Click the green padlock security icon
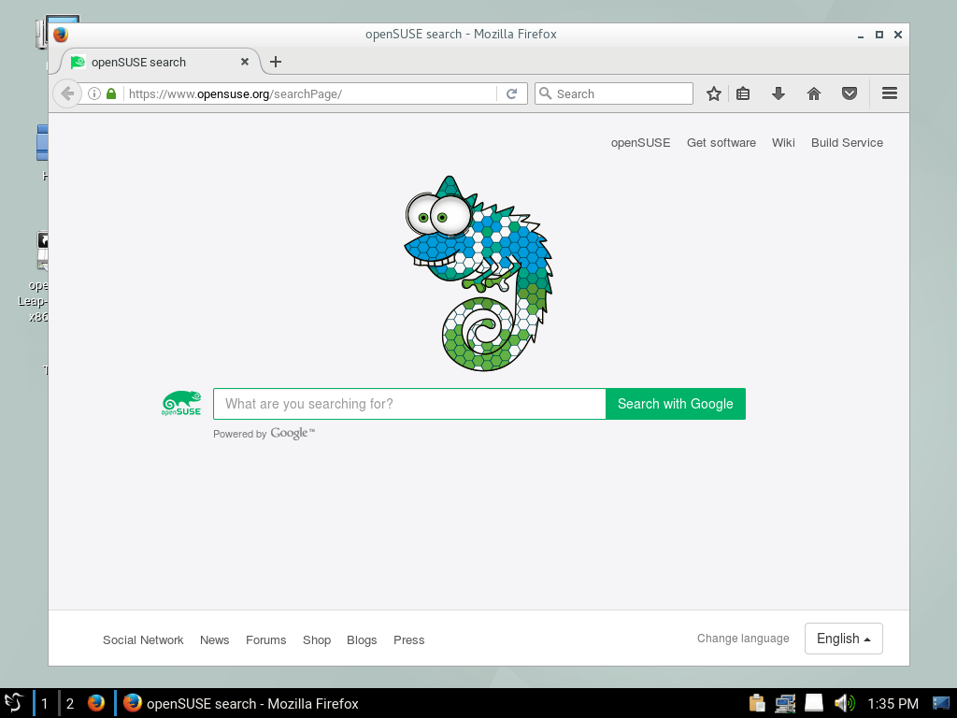 (x=111, y=93)
